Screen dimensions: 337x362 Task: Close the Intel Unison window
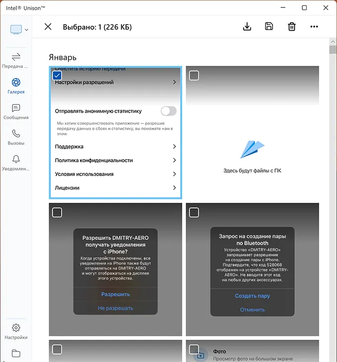(x=326, y=7)
